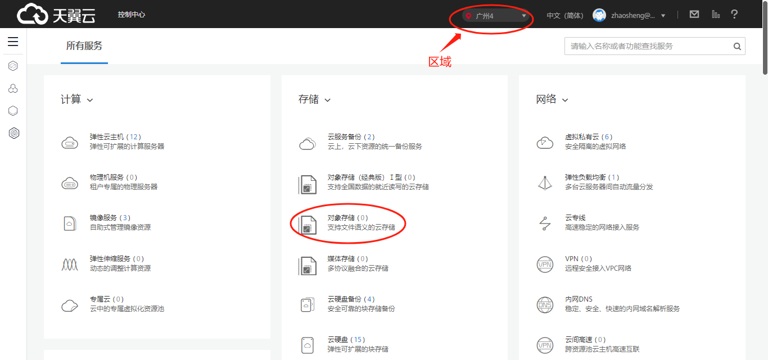
Task: Click the 云硬盘备份 icon
Action: 308,305
